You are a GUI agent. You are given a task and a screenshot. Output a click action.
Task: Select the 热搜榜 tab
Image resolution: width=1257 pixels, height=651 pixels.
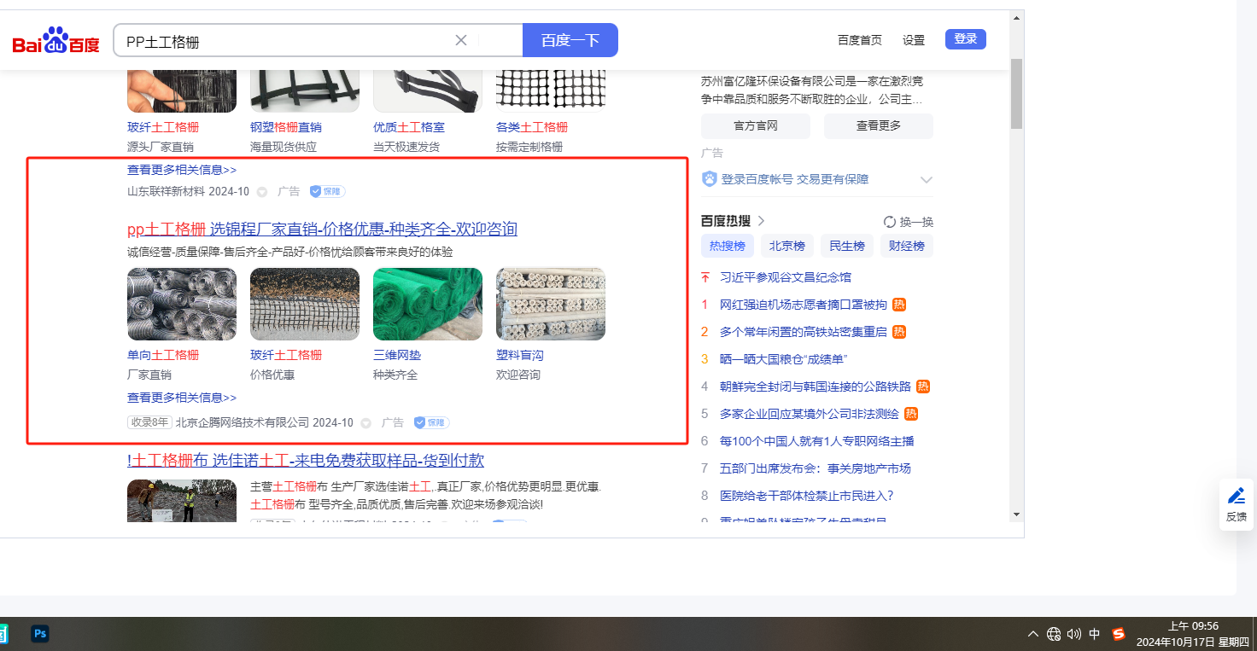(x=728, y=247)
